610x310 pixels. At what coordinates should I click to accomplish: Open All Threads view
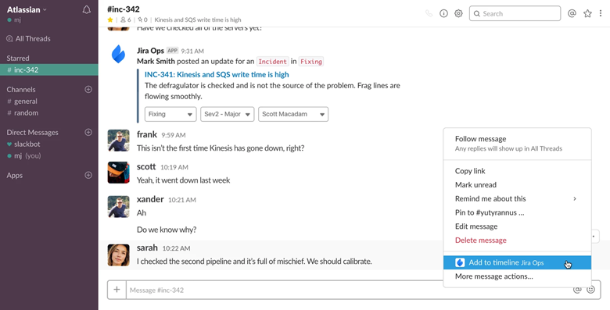coord(28,38)
